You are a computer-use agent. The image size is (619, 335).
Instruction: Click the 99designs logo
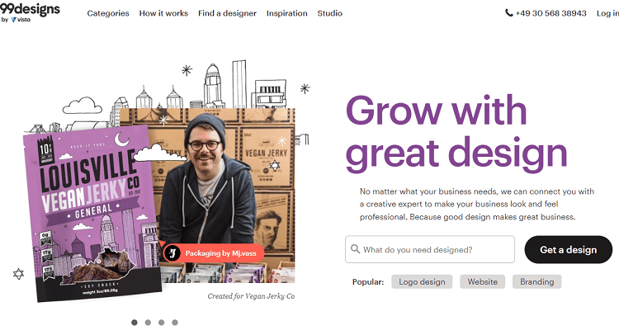[x=30, y=9]
